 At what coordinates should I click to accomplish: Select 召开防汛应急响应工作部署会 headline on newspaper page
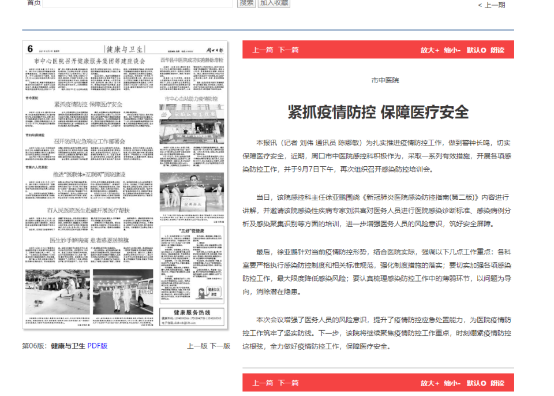(x=89, y=141)
